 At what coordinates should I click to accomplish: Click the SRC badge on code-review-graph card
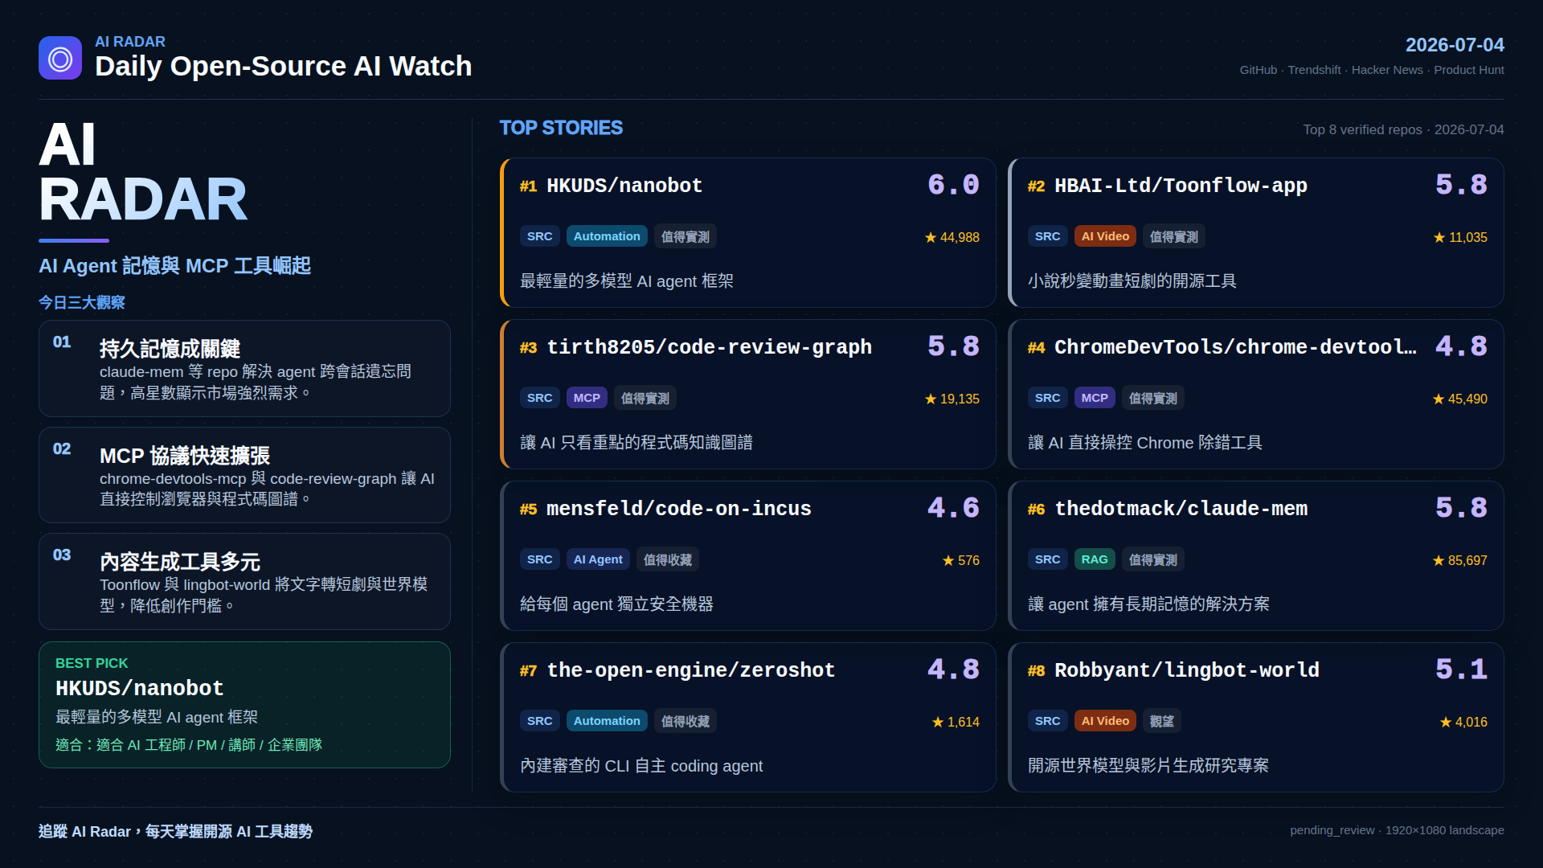539,398
